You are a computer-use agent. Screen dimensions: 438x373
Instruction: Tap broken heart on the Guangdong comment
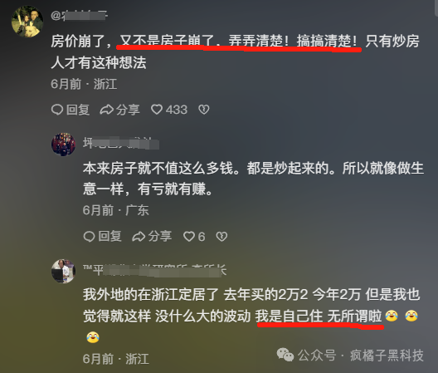coord(221,237)
